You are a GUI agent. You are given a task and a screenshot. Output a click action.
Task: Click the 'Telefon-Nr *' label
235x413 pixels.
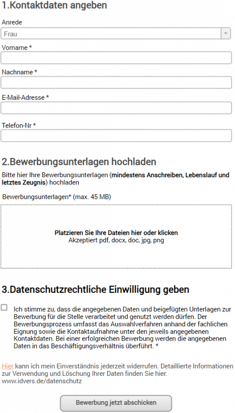[19, 125]
